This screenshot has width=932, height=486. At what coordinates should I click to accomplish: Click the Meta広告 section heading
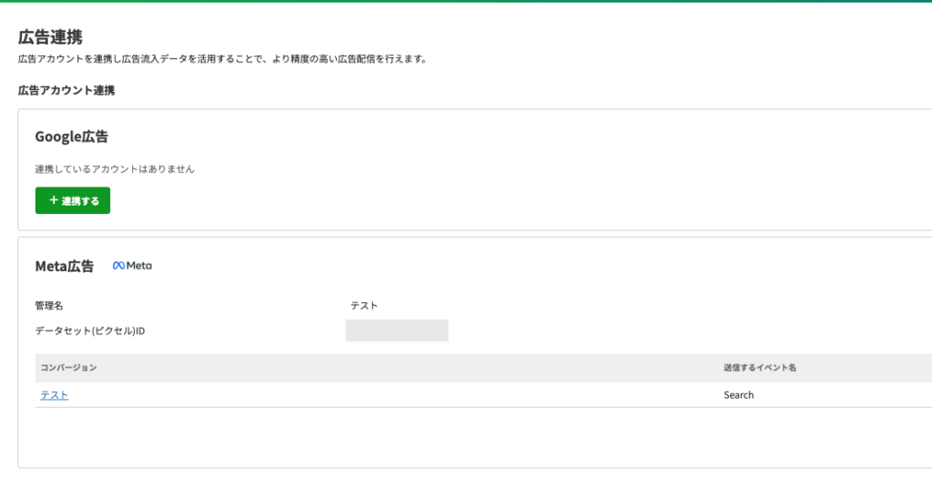(65, 266)
